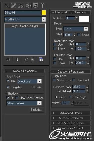Collapse Directional Parameters rollout
Screen dimensions: 94x141
[x=71, y=72]
